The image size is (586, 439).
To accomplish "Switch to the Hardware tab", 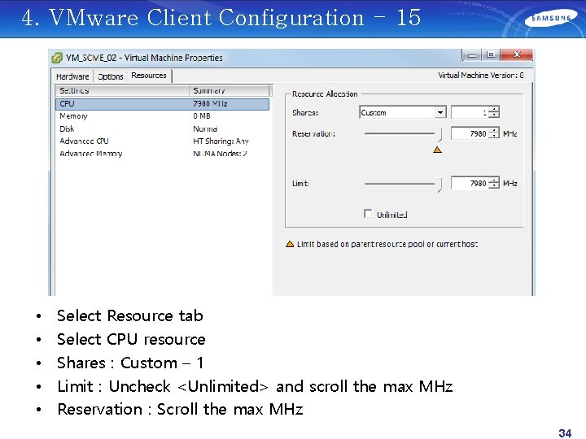I will pyautogui.click(x=72, y=76).
